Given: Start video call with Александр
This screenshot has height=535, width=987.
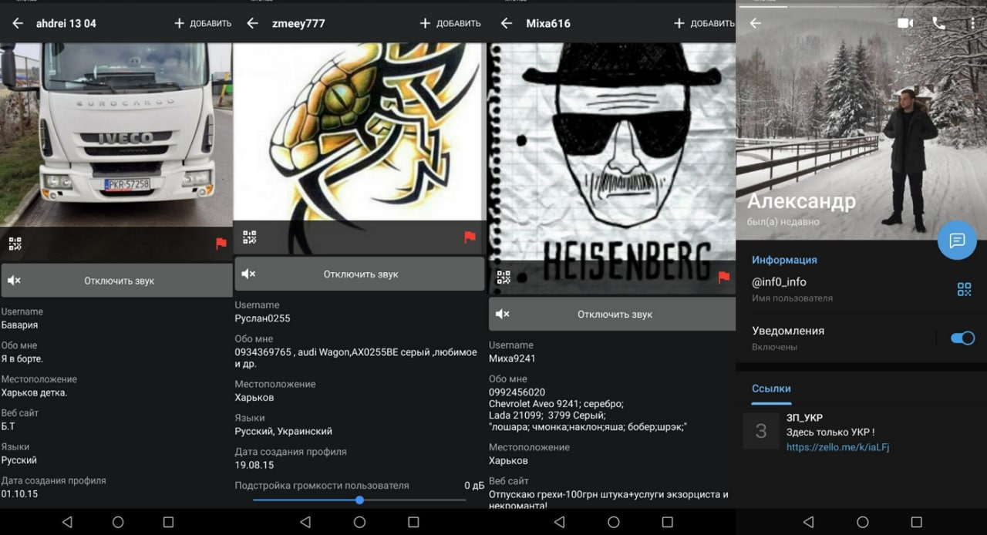Looking at the screenshot, I should pyautogui.click(x=905, y=23).
